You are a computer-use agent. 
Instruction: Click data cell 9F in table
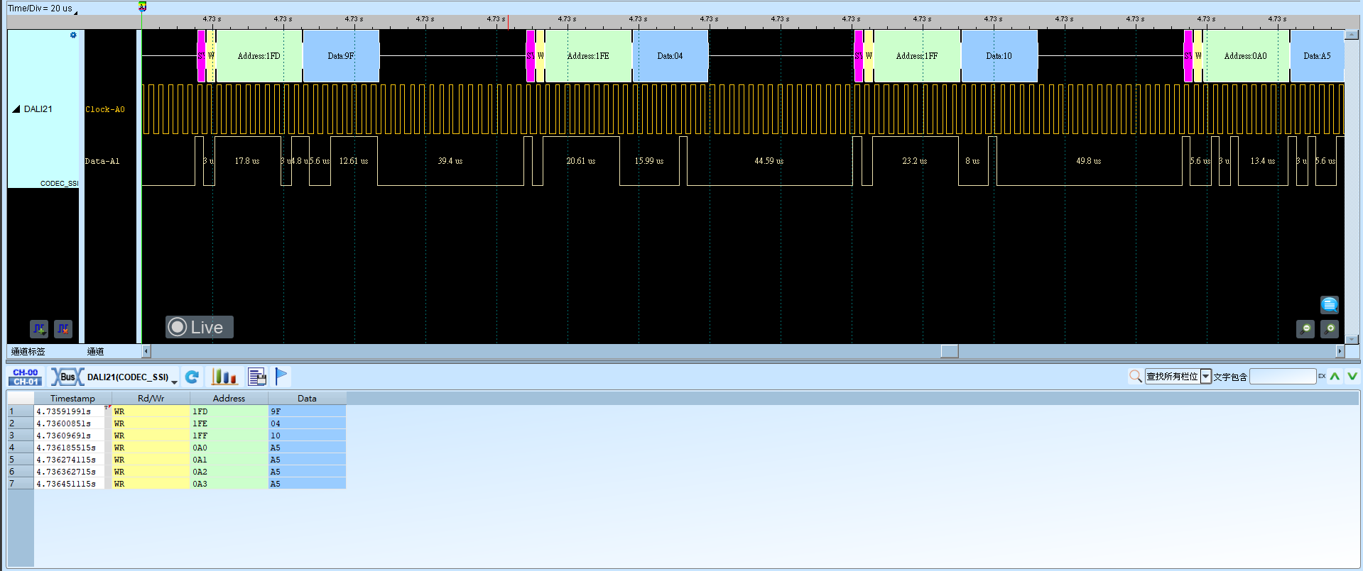307,411
